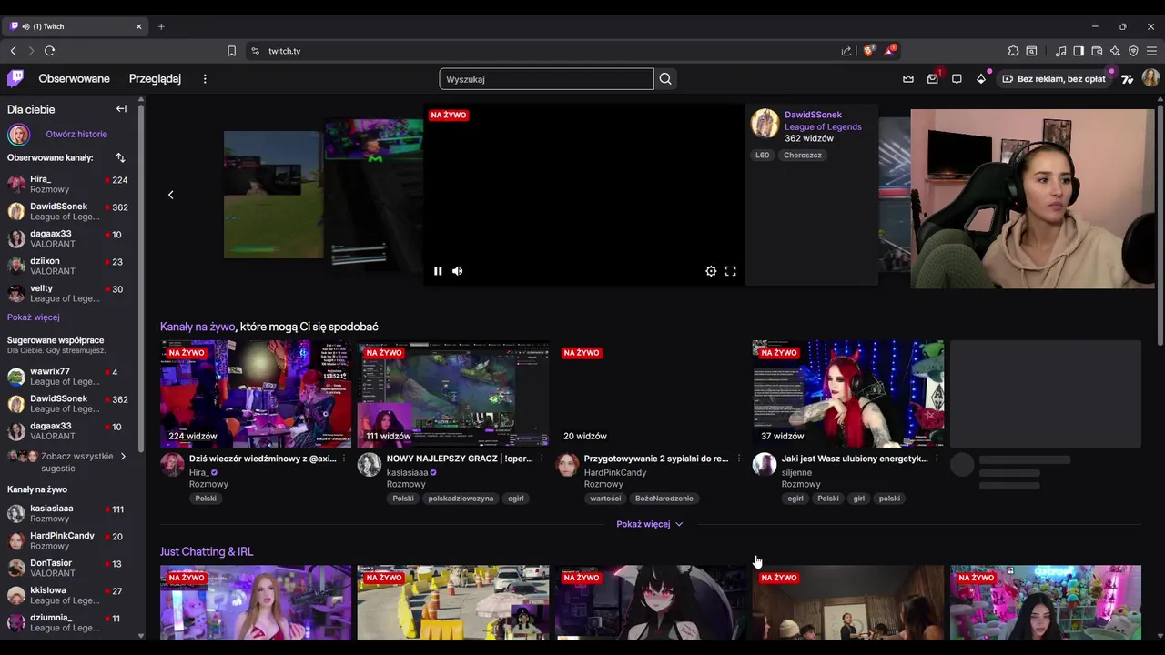Viewport: 1165px width, 655px height.
Task: Open player settings gear
Action: click(711, 271)
